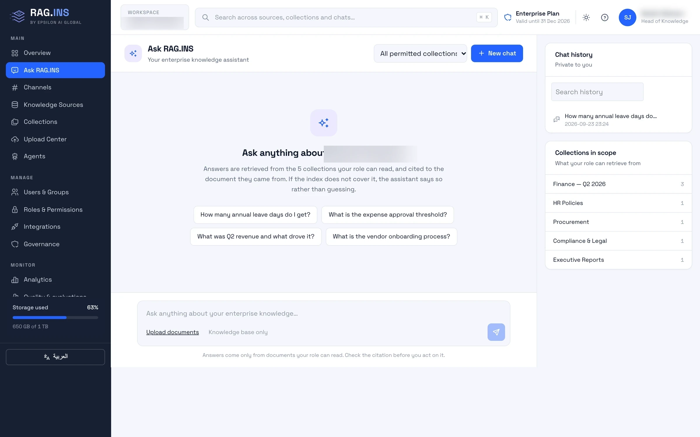Click the Collections stacked-files icon
The image size is (700, 437).
[x=15, y=122]
